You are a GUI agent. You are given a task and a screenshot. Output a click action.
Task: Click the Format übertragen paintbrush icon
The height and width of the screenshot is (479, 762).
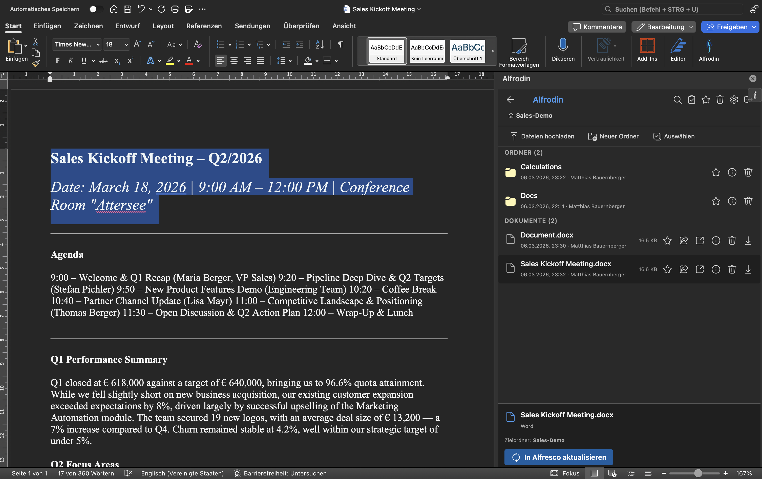[36, 63]
